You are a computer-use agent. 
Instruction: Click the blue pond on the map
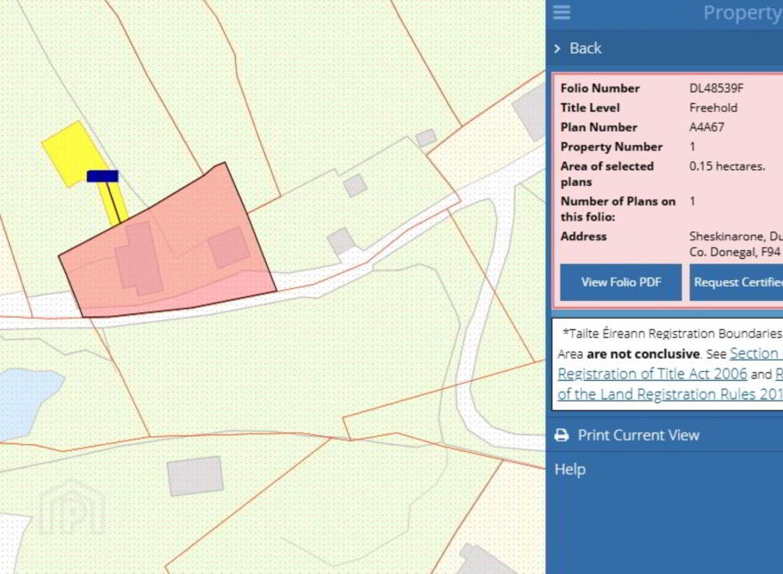(28, 402)
